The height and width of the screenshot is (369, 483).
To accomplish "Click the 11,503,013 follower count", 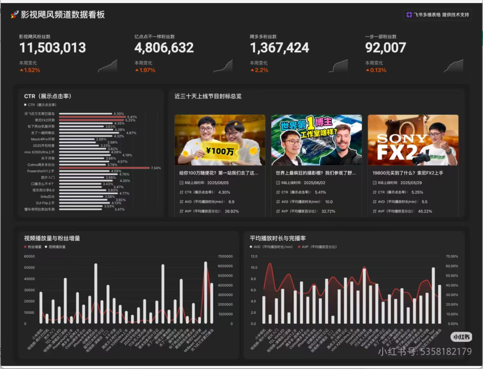I will point(53,48).
